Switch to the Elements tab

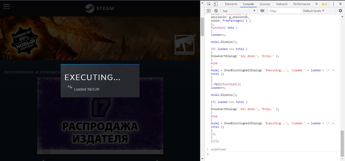tap(231, 4)
